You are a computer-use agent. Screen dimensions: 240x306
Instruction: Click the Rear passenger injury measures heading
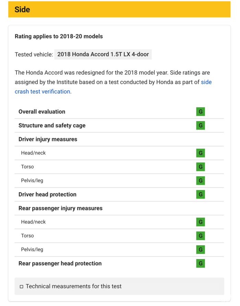click(x=60, y=208)
